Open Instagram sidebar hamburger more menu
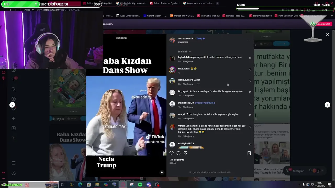335x188 pixels. click(x=14, y=163)
